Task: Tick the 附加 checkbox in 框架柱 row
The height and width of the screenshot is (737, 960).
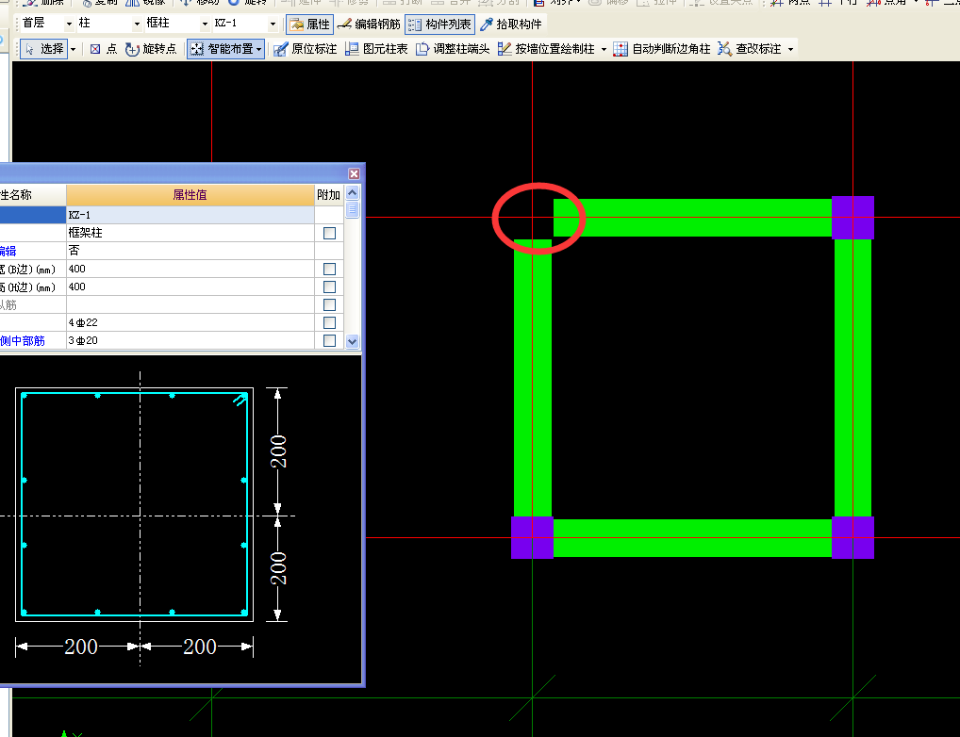Action: click(329, 233)
